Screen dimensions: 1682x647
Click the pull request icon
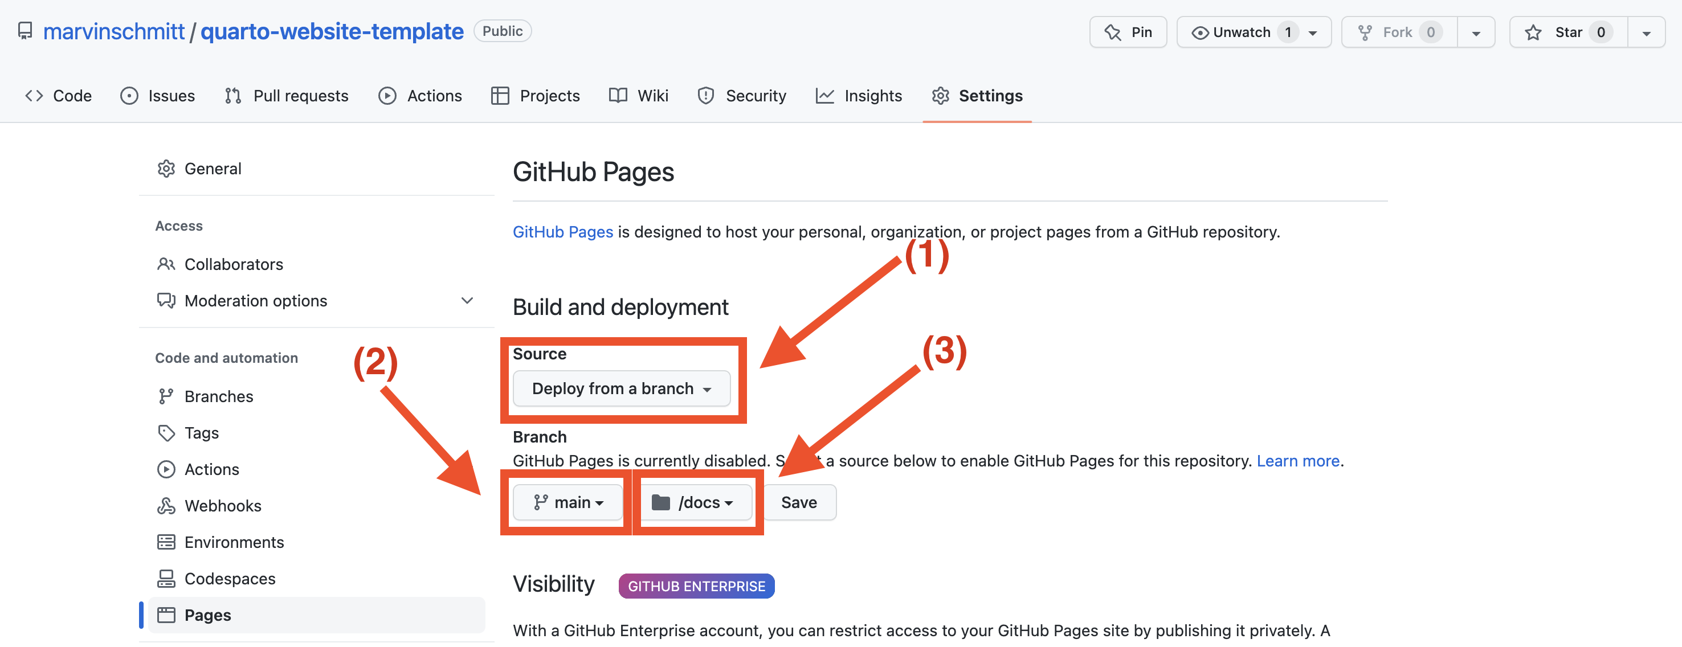click(233, 96)
